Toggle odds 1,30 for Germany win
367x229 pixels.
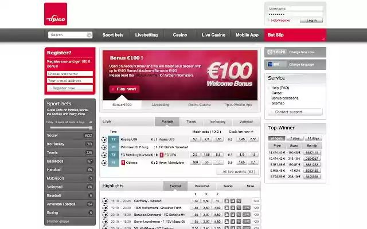pyautogui.click(x=195, y=201)
